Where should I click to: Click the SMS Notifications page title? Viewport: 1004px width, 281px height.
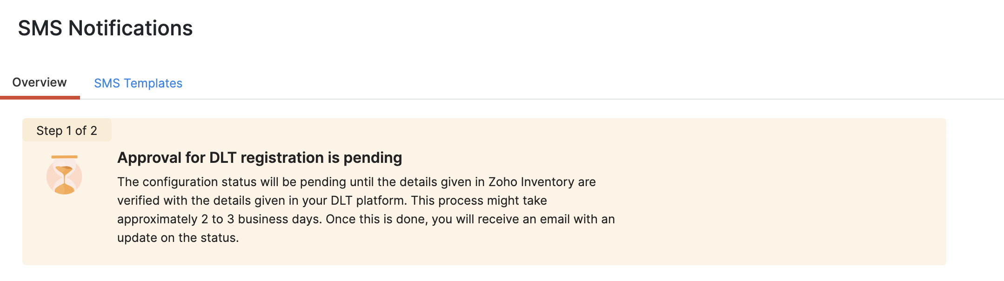pyautogui.click(x=105, y=28)
